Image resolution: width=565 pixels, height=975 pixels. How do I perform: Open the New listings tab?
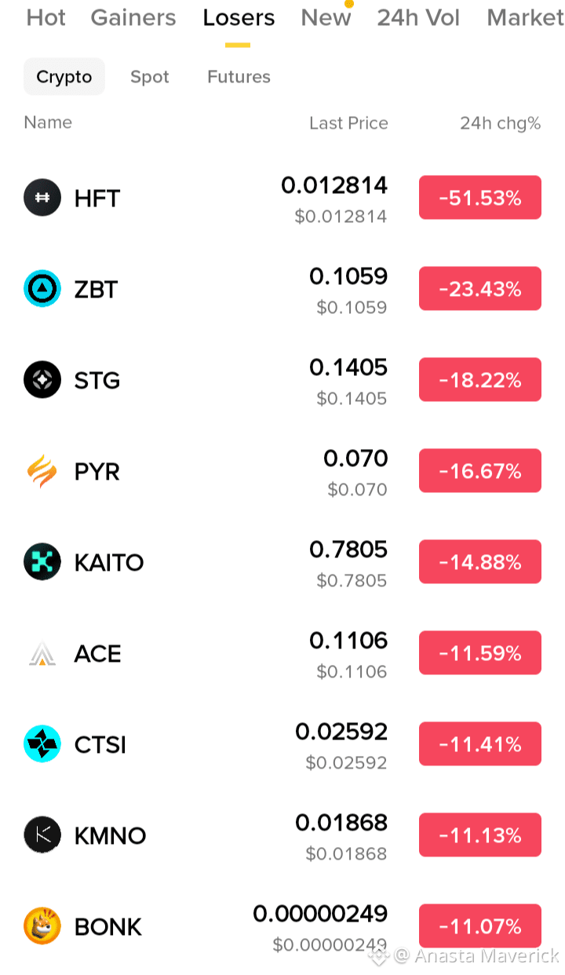[x=326, y=17]
